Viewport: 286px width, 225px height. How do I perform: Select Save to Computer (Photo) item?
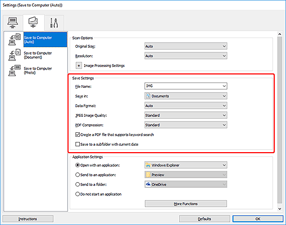tap(37, 70)
